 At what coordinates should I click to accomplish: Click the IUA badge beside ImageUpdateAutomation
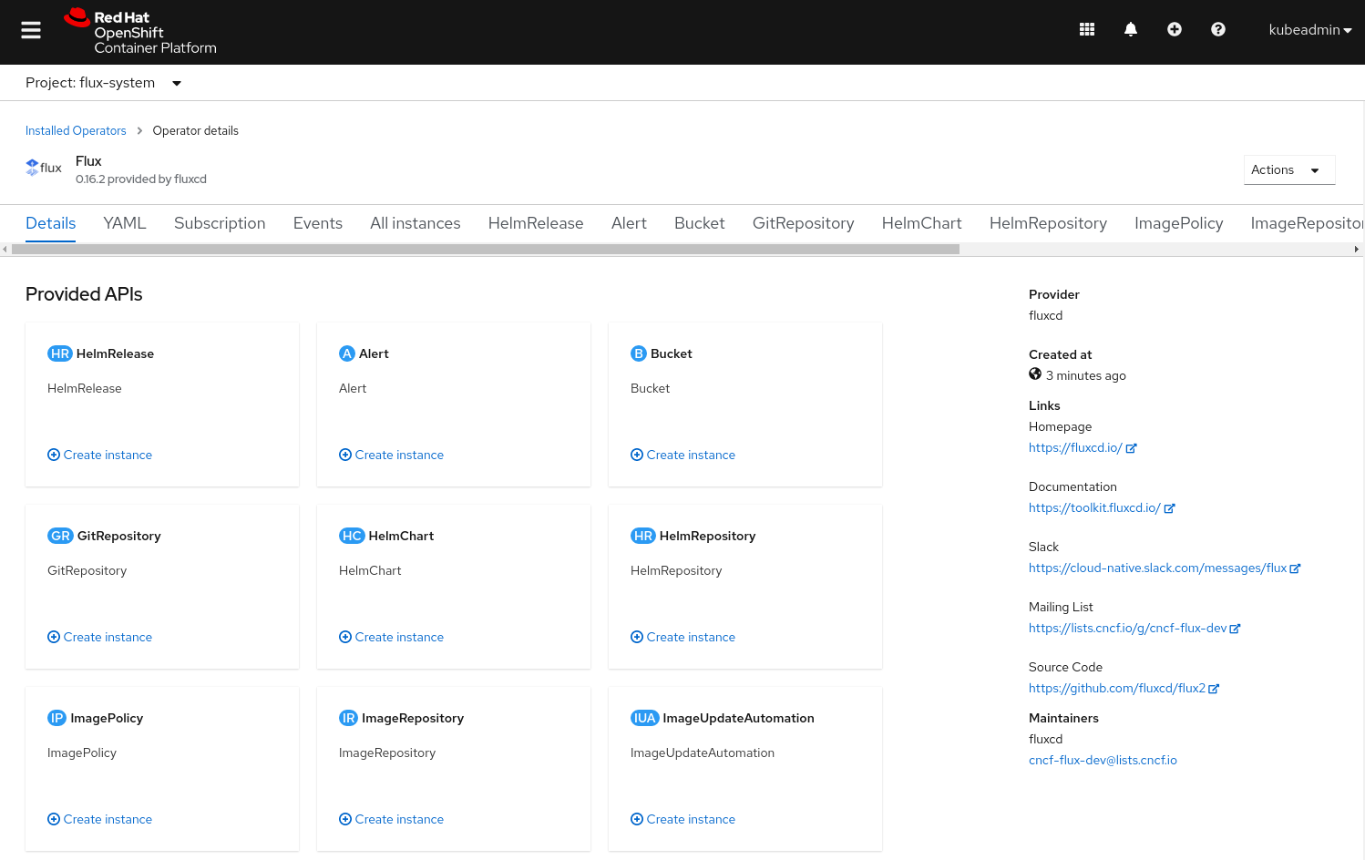[x=644, y=718]
